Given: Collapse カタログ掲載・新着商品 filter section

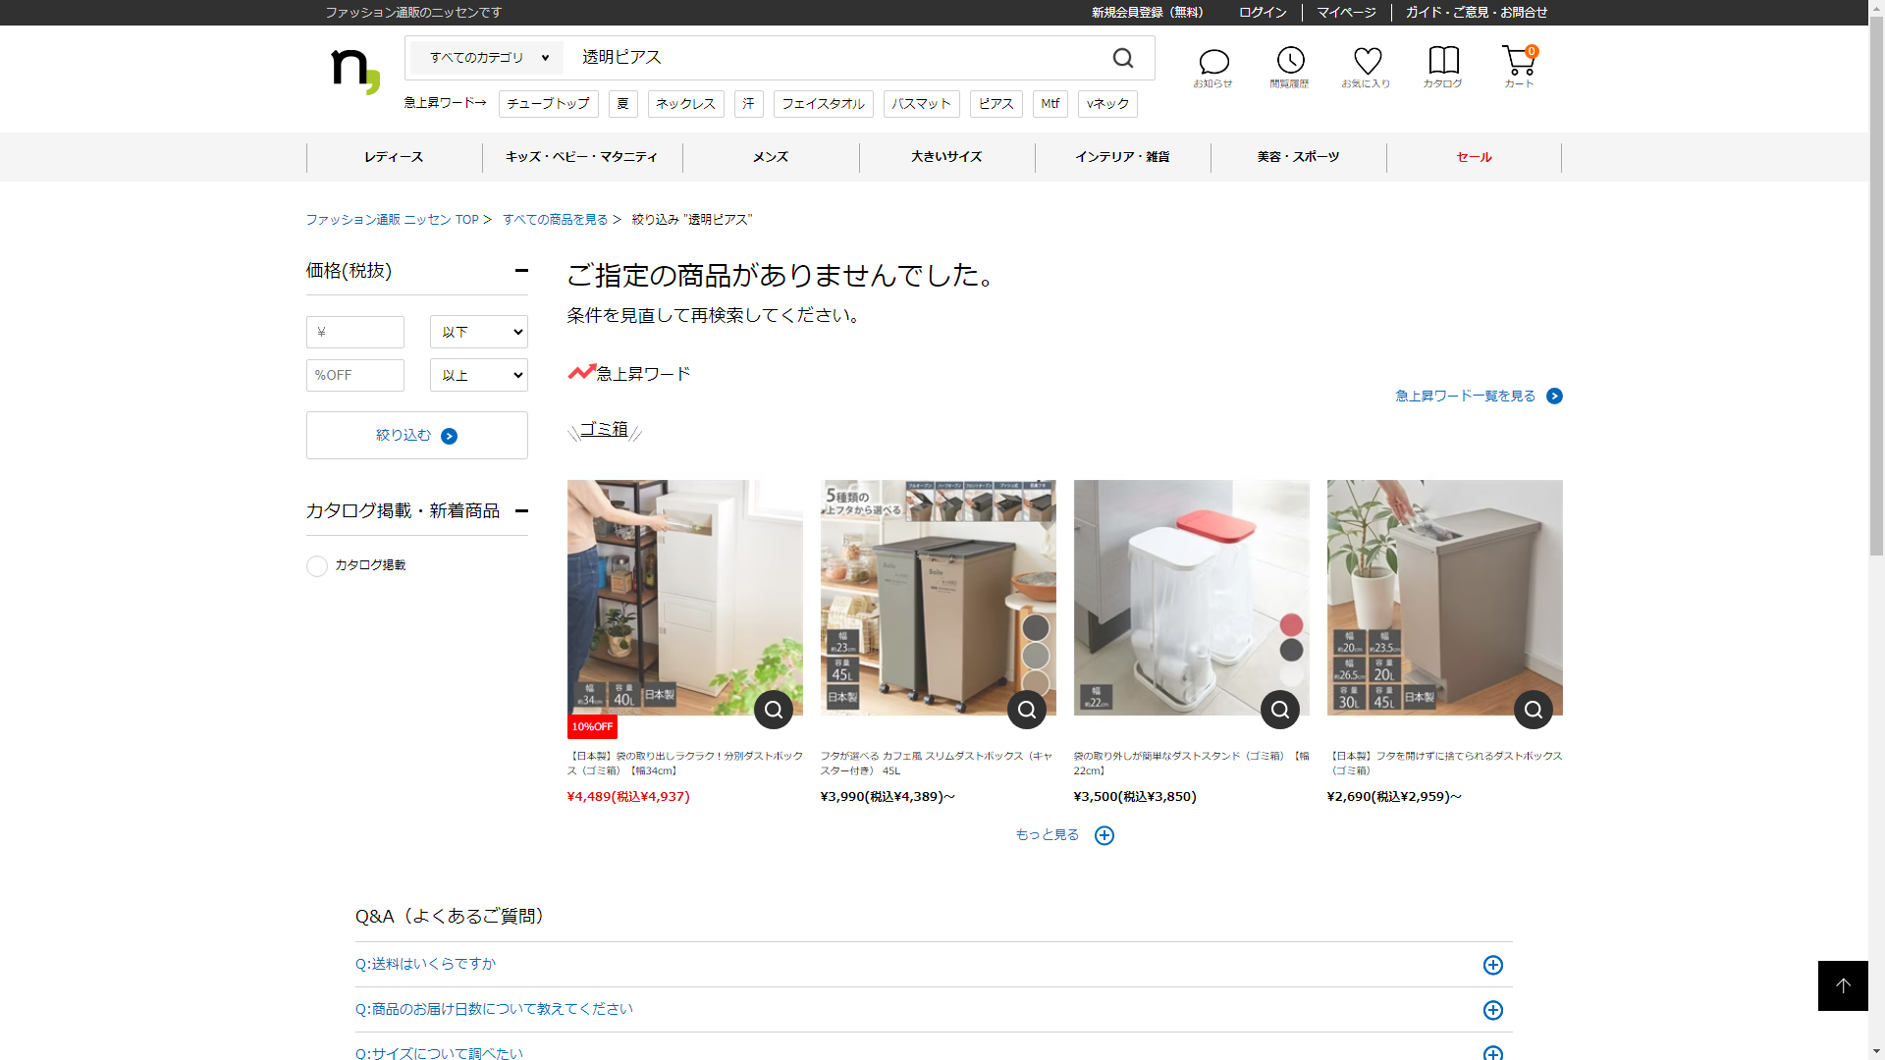Looking at the screenshot, I should pyautogui.click(x=521, y=510).
